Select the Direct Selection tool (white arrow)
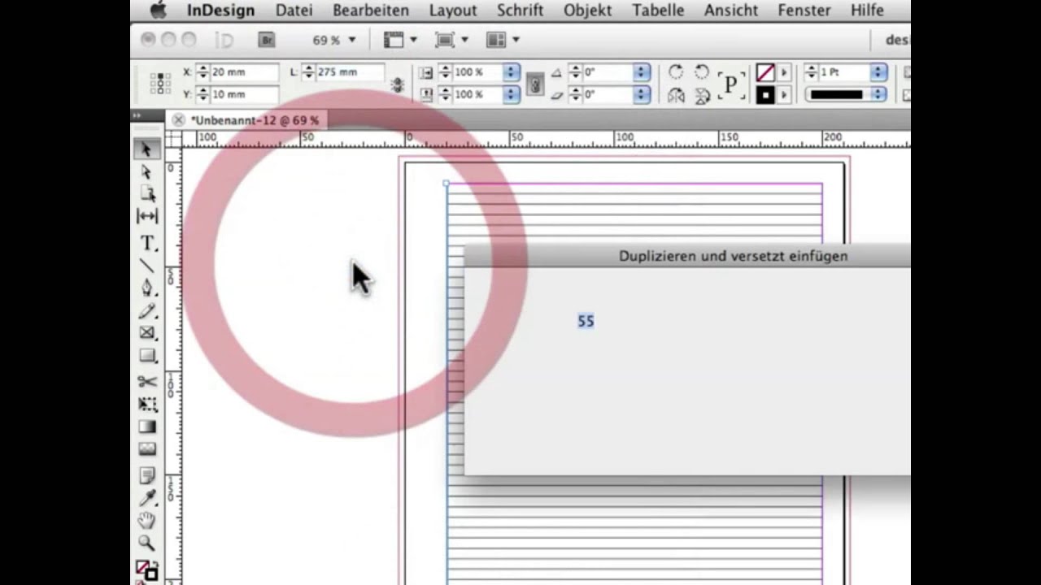 147,171
